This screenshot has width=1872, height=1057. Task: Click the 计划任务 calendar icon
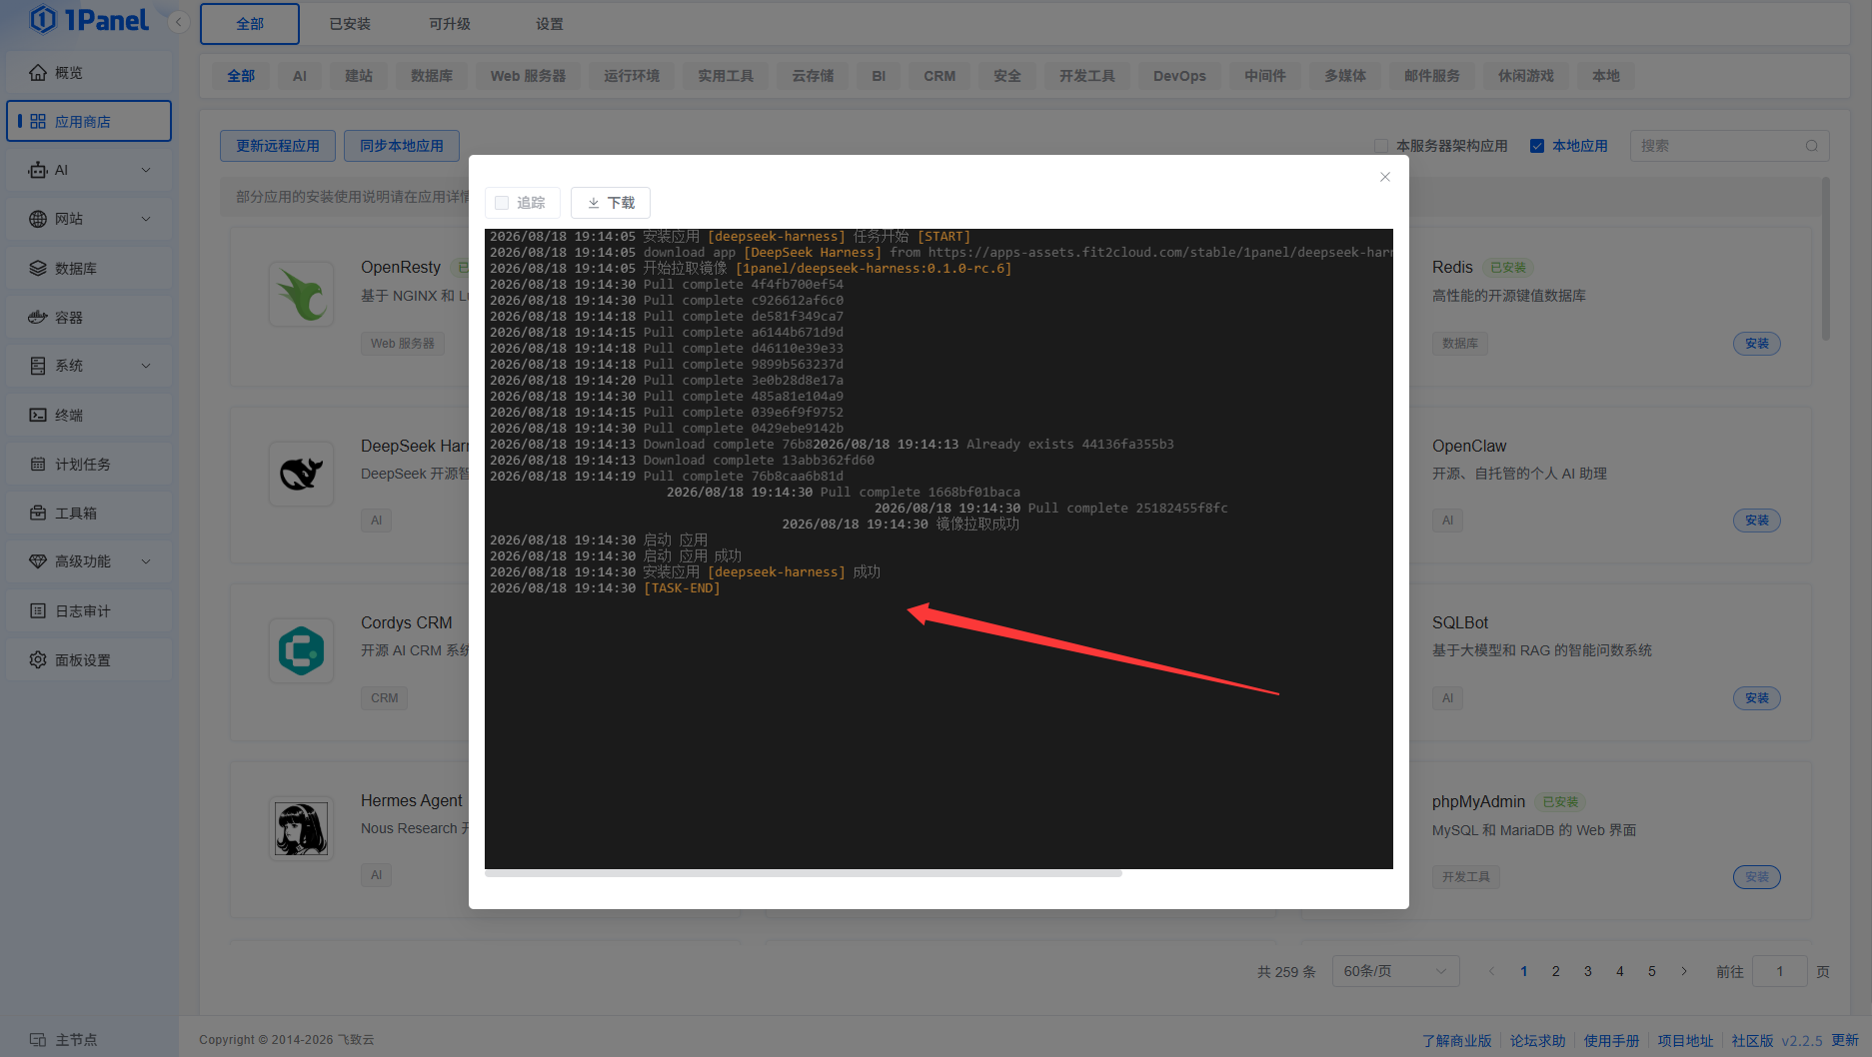(x=38, y=464)
